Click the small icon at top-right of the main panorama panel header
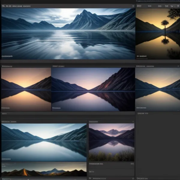The height and width of the screenshot is (180, 180). click(133, 6)
